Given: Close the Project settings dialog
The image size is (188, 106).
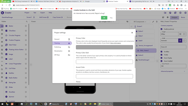Looking at the screenshot, I should click(x=132, y=33).
